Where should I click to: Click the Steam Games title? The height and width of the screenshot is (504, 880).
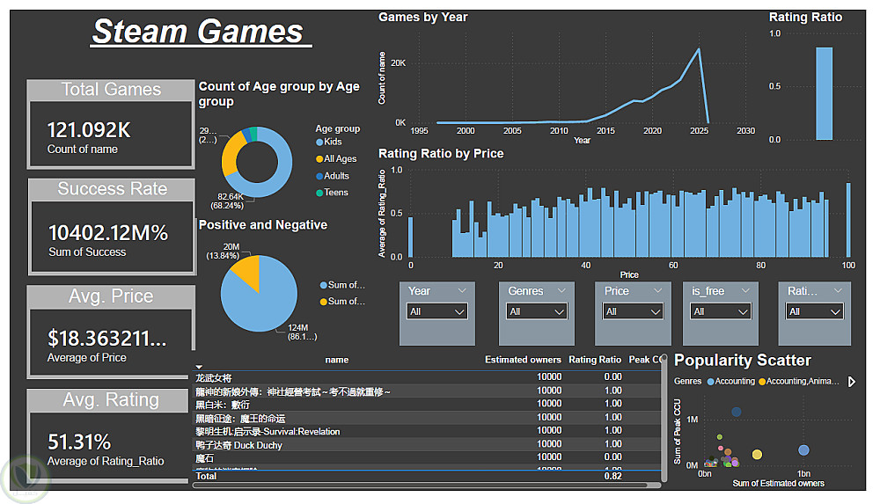pyautogui.click(x=198, y=32)
